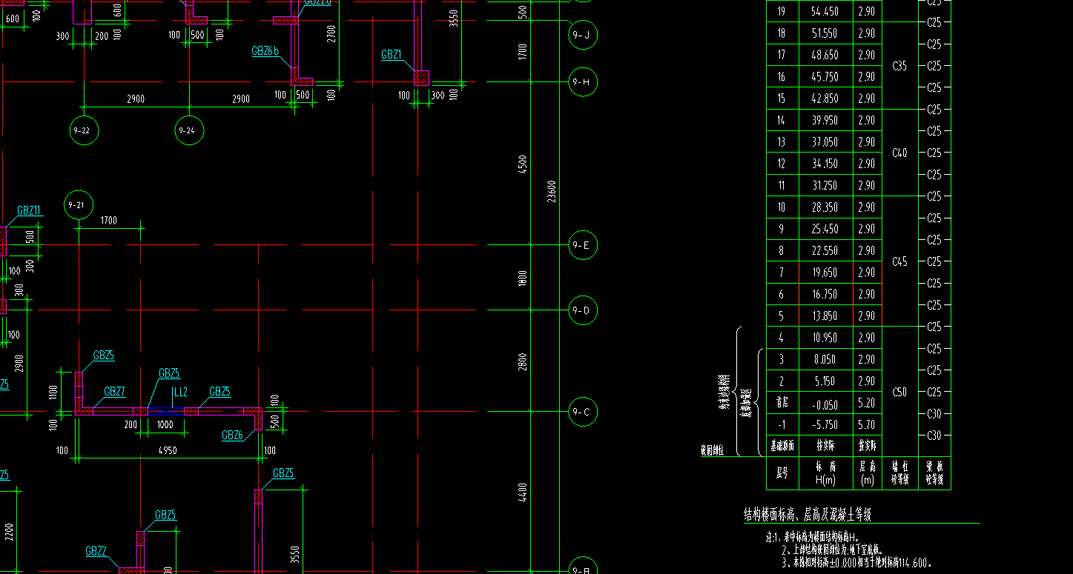Click floor number 19 in the table
1073x574 pixels.
click(x=782, y=11)
